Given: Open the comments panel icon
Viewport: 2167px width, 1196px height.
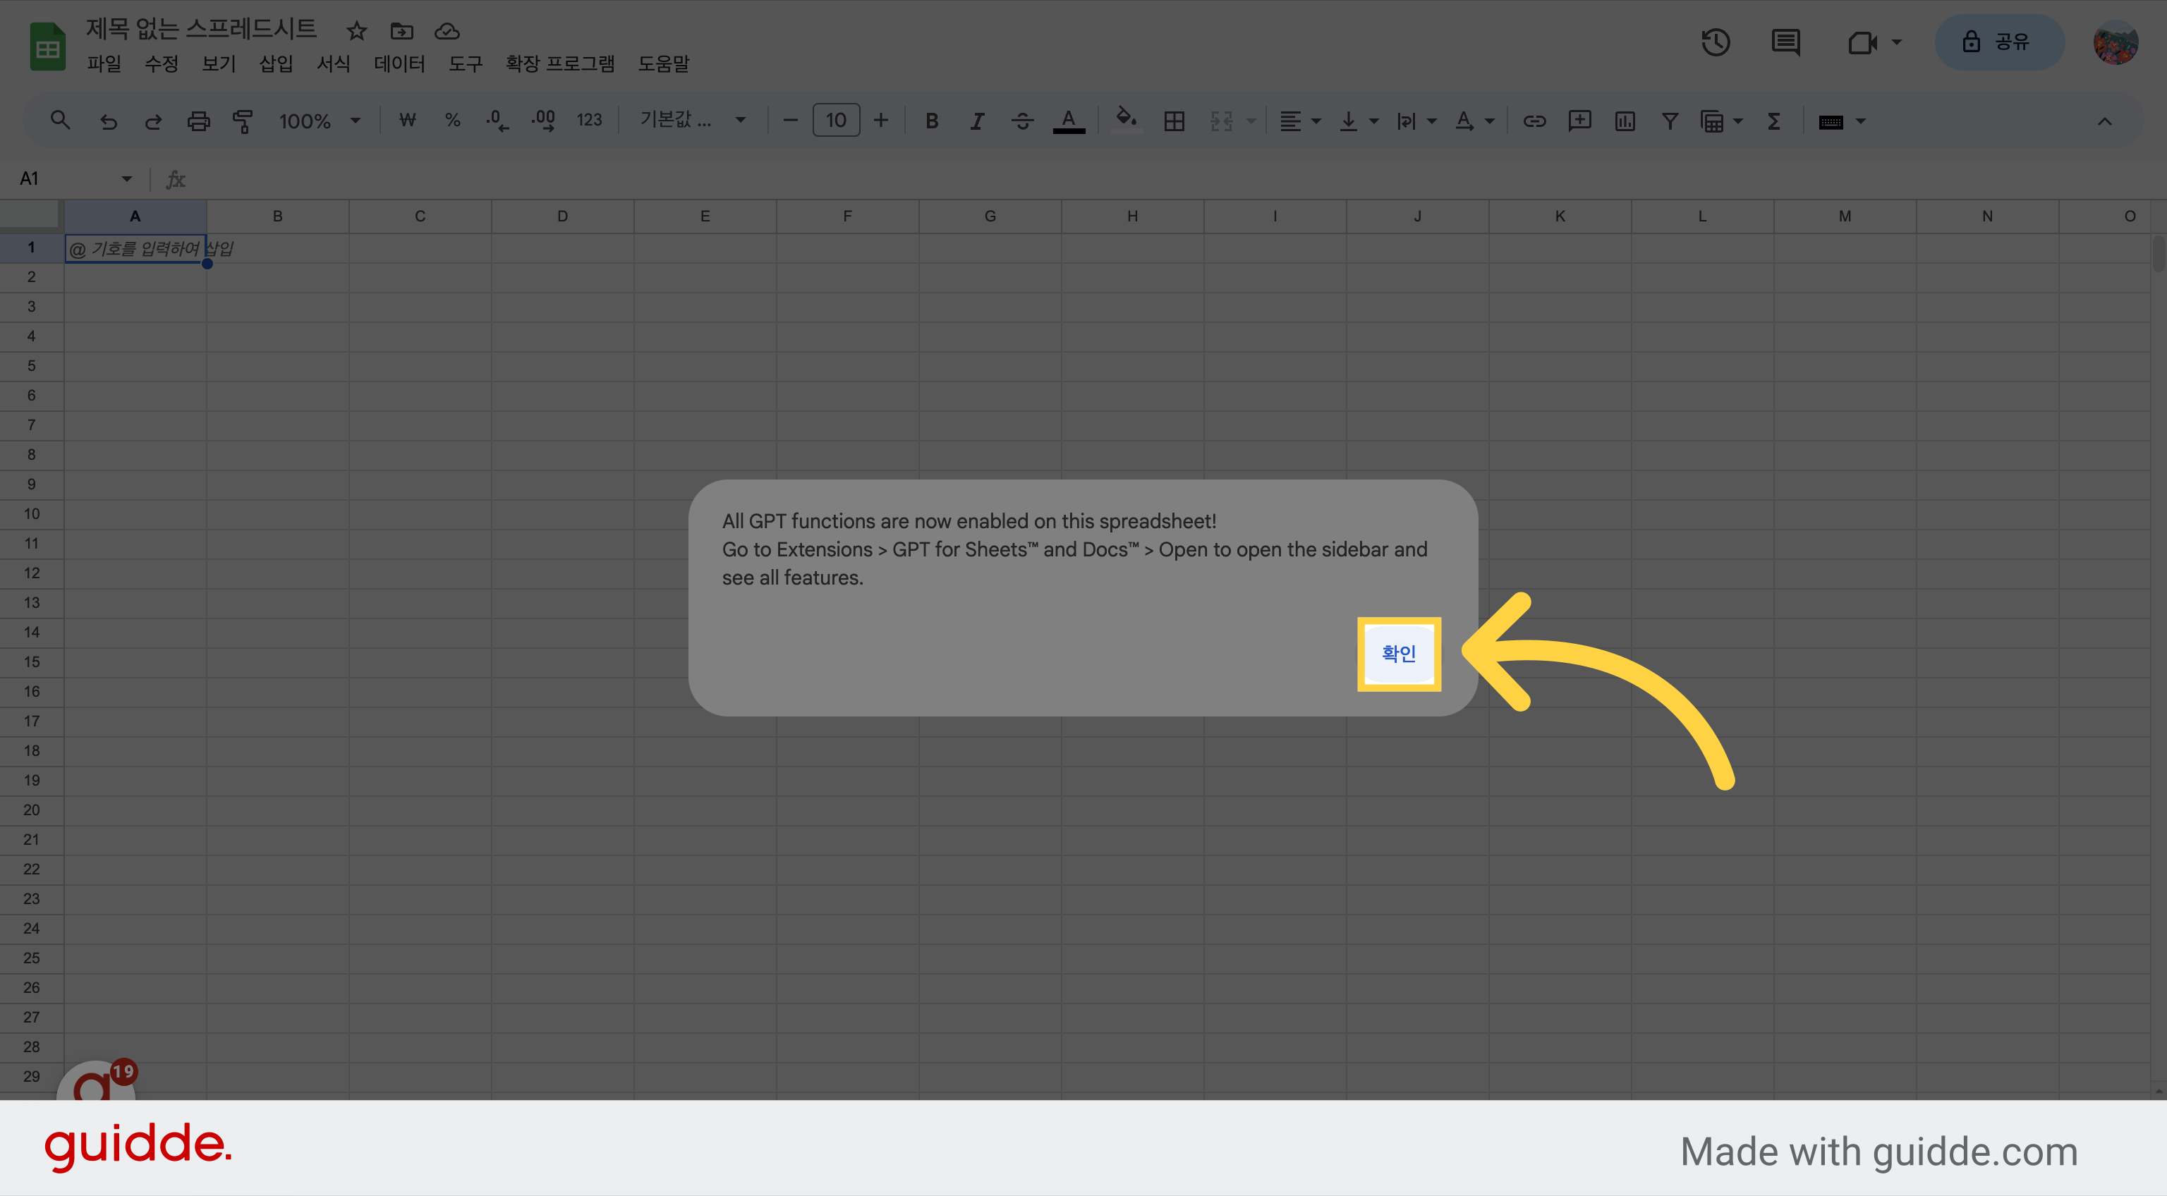Looking at the screenshot, I should coord(1785,42).
